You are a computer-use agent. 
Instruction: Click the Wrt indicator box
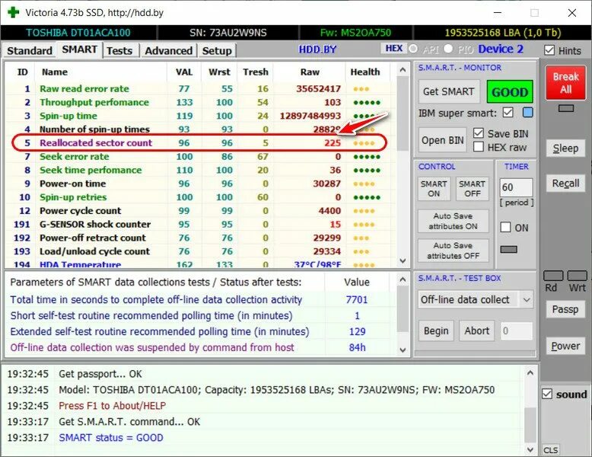(x=578, y=276)
